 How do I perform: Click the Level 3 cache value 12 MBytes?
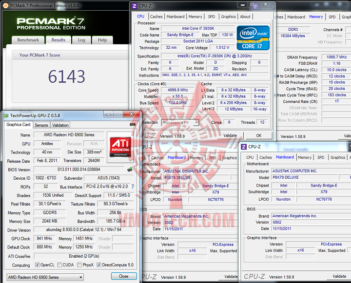pyautogui.click(x=234, y=109)
